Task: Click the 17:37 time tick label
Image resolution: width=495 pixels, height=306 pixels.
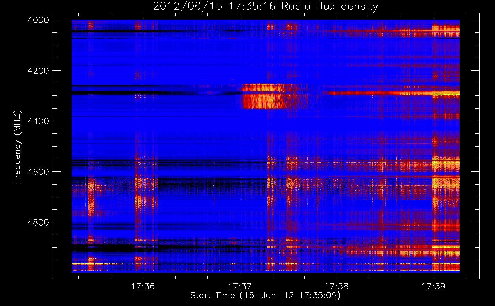Action: 240,286
